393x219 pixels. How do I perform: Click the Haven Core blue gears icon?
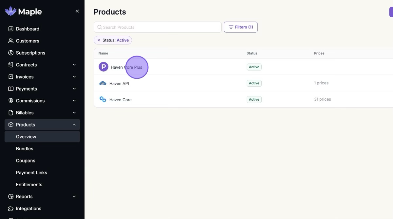click(103, 99)
